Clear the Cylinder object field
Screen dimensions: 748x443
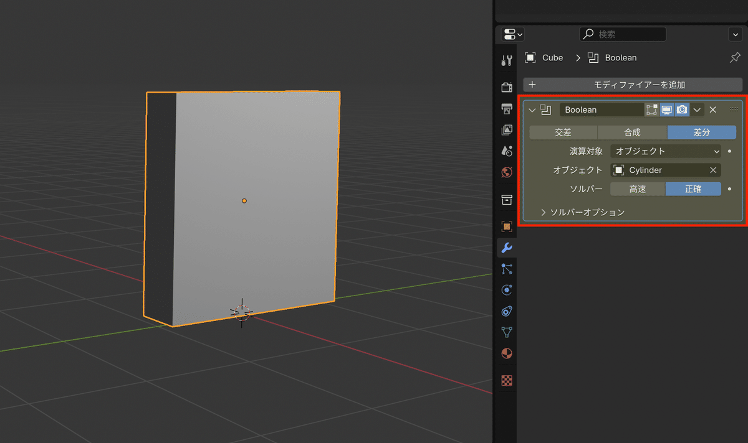pos(713,170)
